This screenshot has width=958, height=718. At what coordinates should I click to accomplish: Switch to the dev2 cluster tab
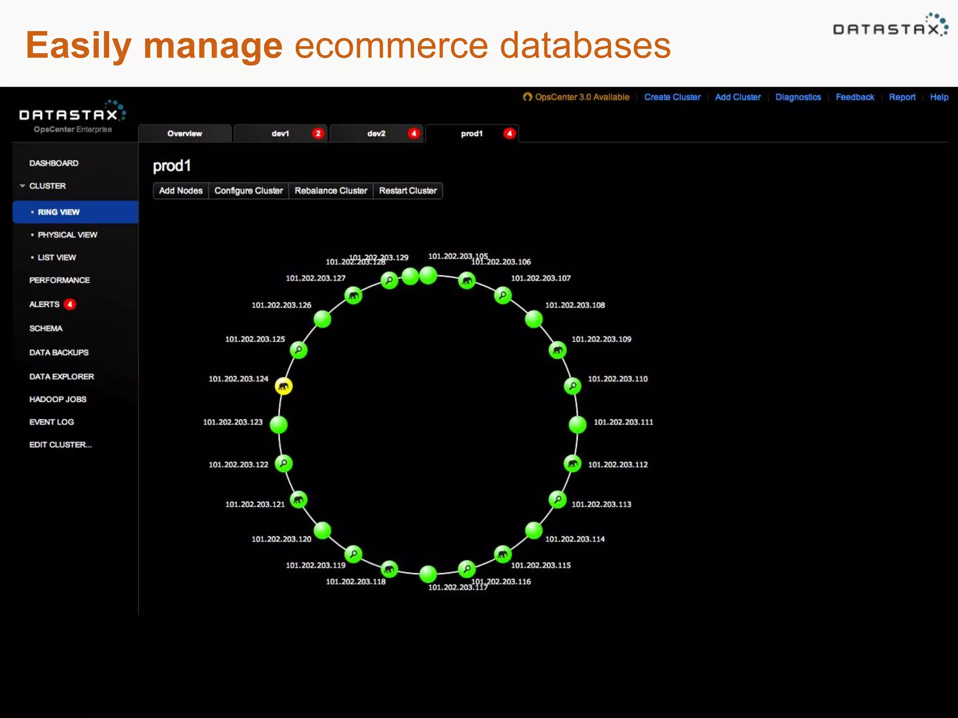[x=377, y=134]
